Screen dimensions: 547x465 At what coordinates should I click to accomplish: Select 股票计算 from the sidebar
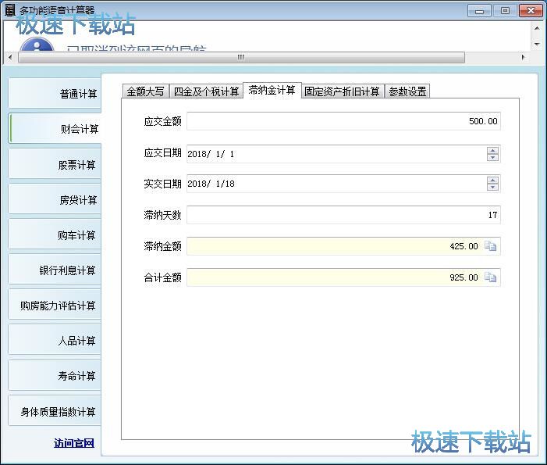[56, 165]
